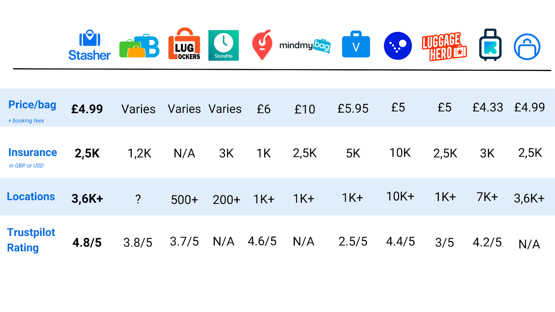Click the colorful suitcases B logo
Viewport: 555px width, 312px height.
tap(139, 46)
